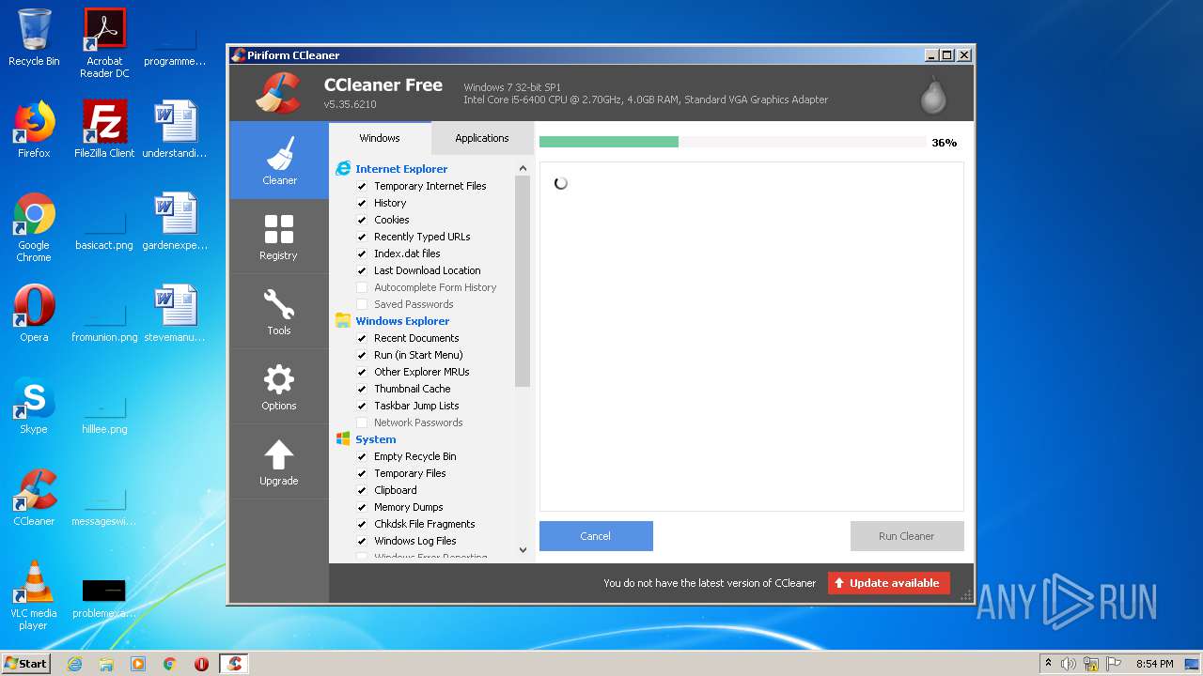Open the Windows Start menu

click(26, 664)
